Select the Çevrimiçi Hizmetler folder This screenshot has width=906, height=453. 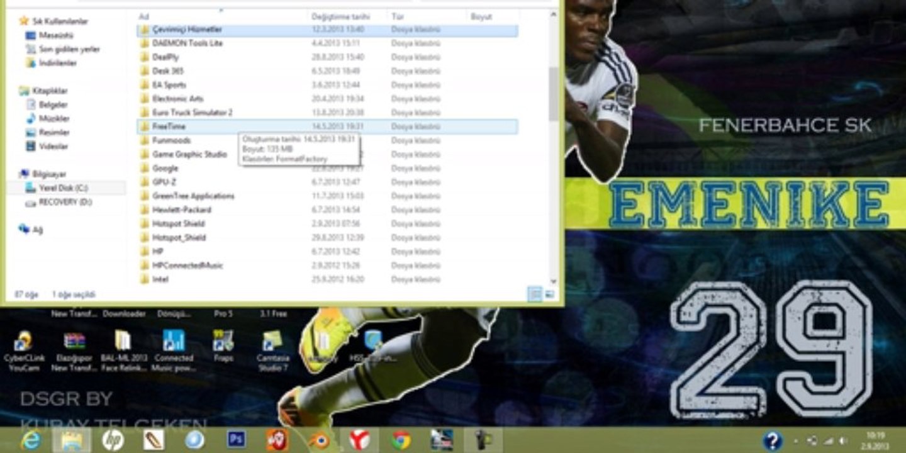pyautogui.click(x=327, y=30)
